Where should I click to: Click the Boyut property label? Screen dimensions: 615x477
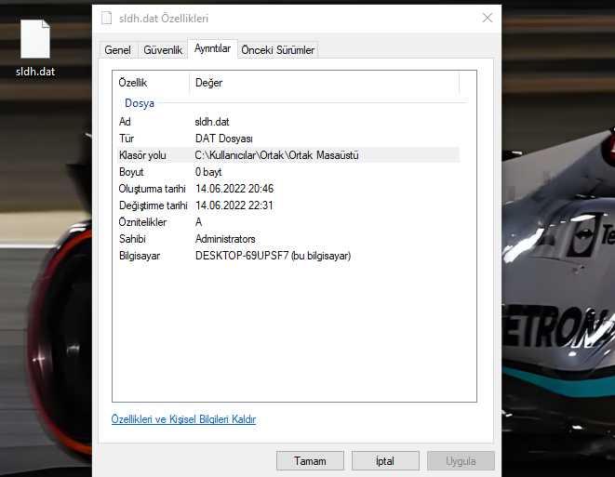point(131,172)
